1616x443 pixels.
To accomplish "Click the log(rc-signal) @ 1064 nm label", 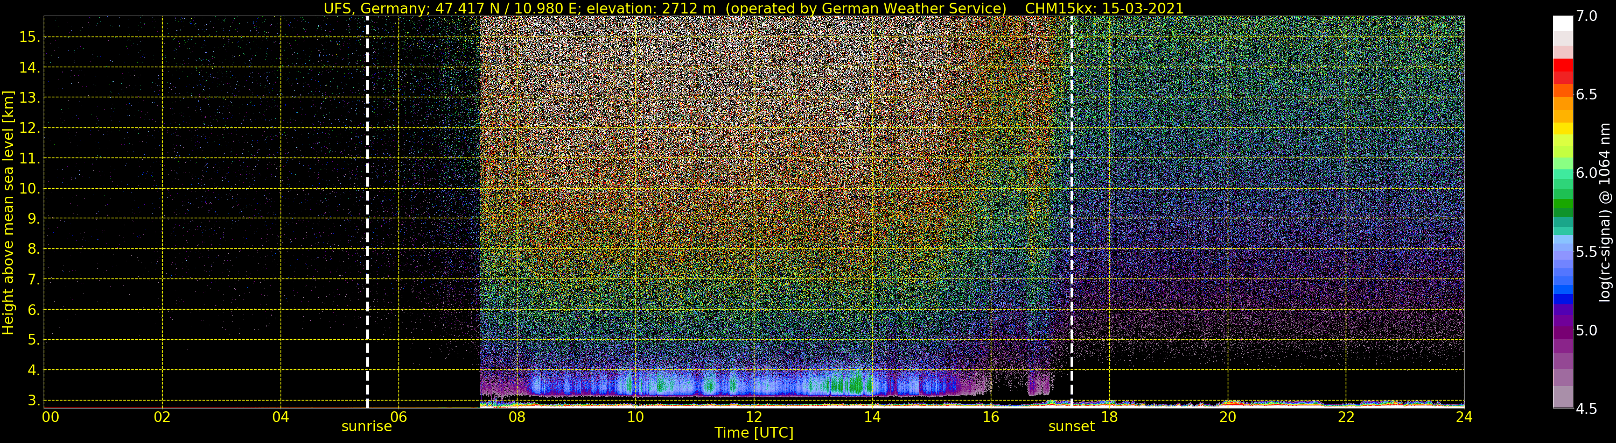I will tap(1605, 212).
